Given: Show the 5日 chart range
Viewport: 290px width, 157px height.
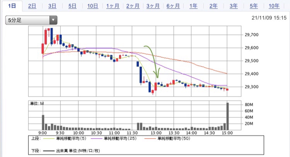Looking at the screenshot, I should point(72,6).
